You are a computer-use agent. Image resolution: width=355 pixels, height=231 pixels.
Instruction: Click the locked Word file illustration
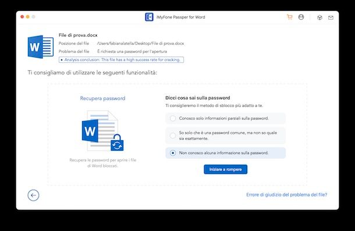102,131
